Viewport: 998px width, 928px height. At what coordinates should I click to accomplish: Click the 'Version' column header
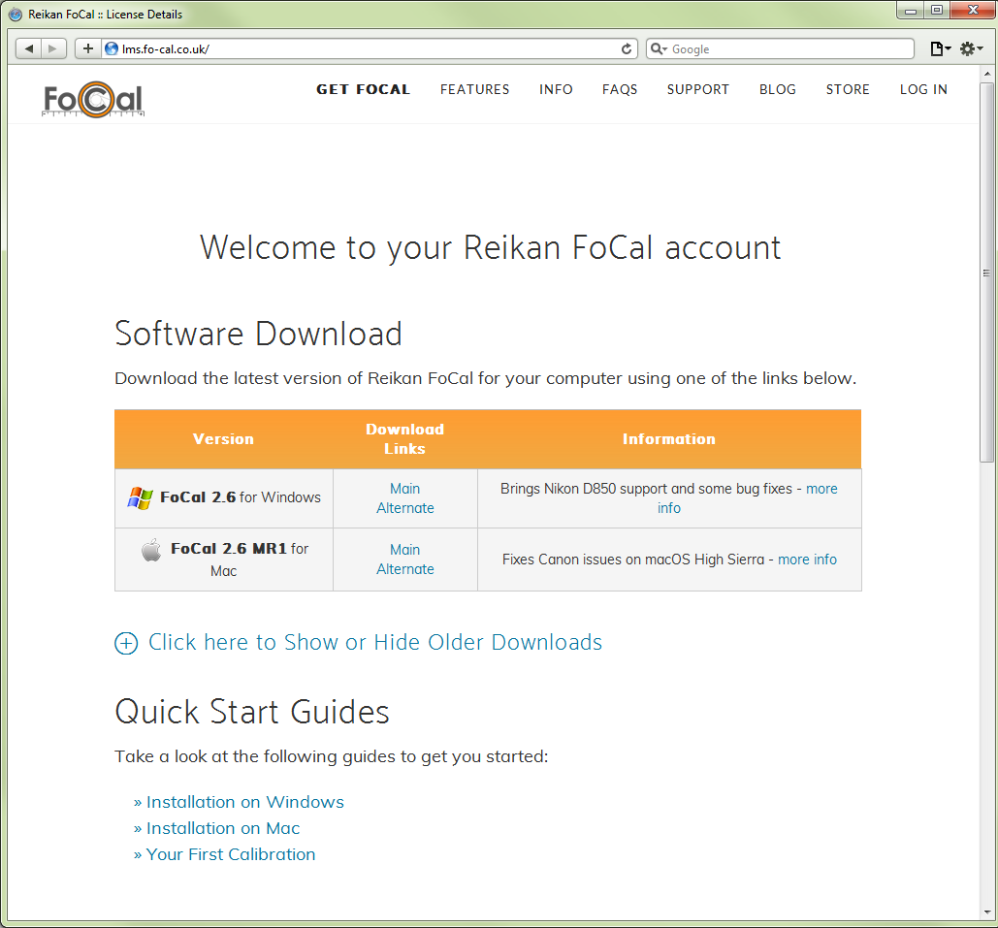223,439
